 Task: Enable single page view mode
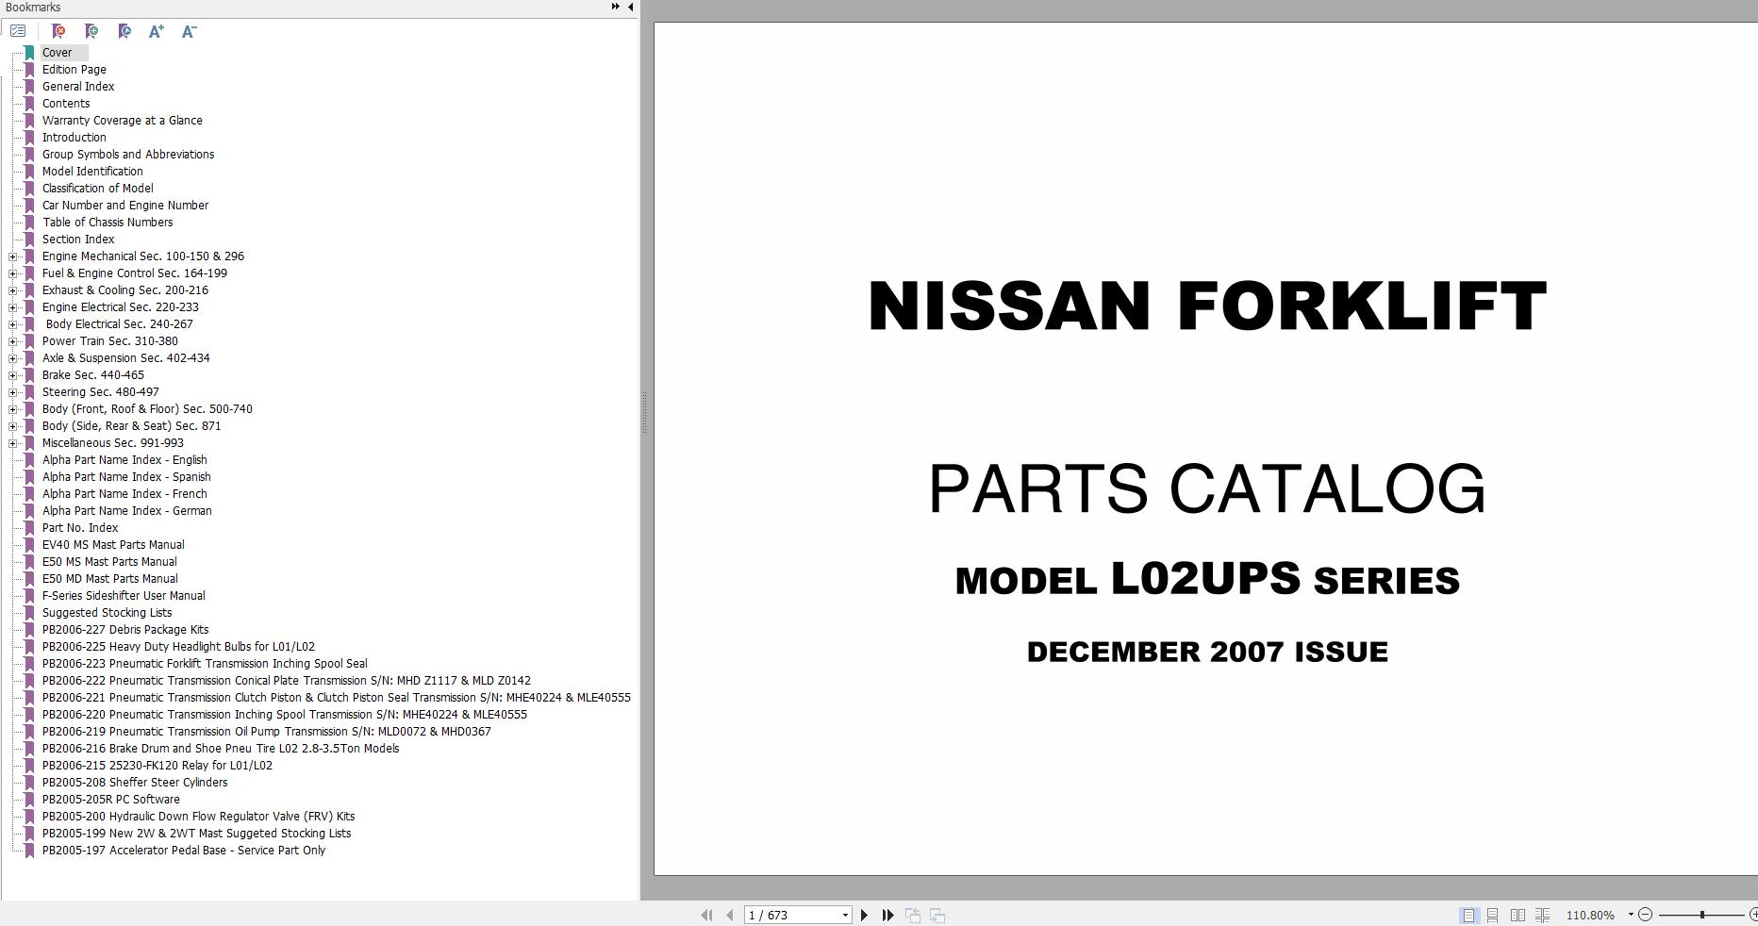pos(1468,915)
